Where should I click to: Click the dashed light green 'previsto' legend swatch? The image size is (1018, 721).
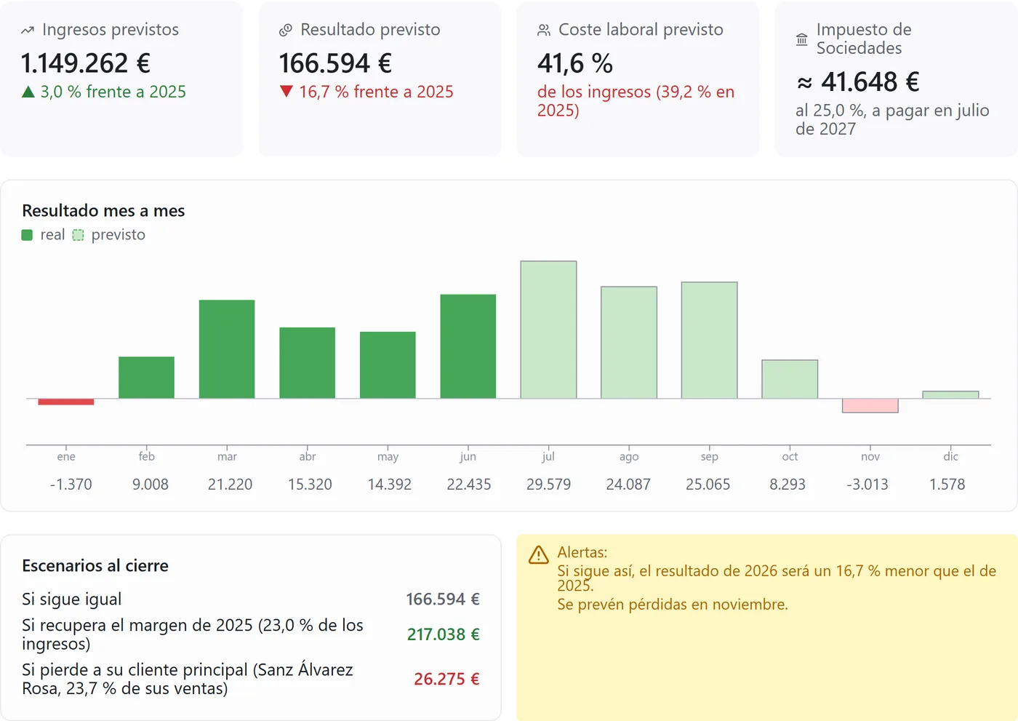coord(78,235)
